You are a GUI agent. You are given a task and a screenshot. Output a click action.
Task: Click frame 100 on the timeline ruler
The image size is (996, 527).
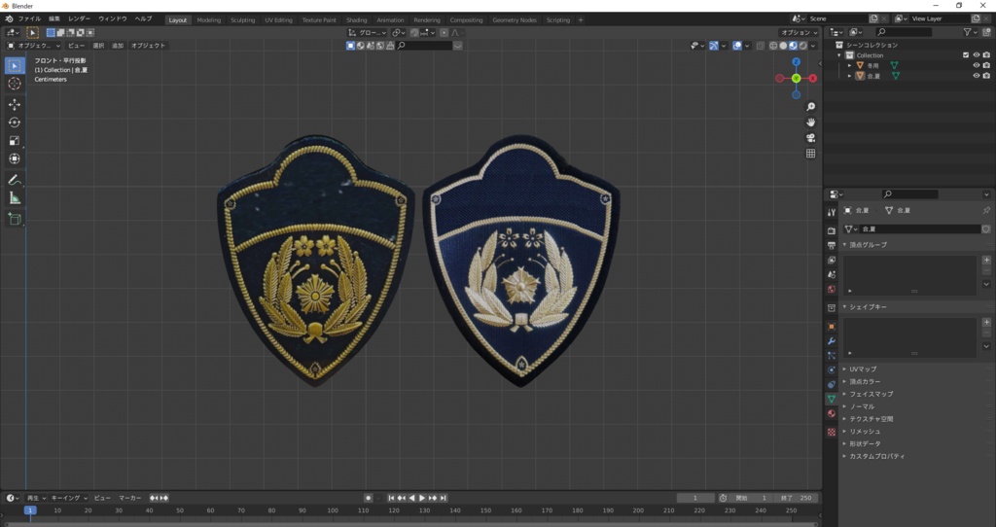[333, 510]
